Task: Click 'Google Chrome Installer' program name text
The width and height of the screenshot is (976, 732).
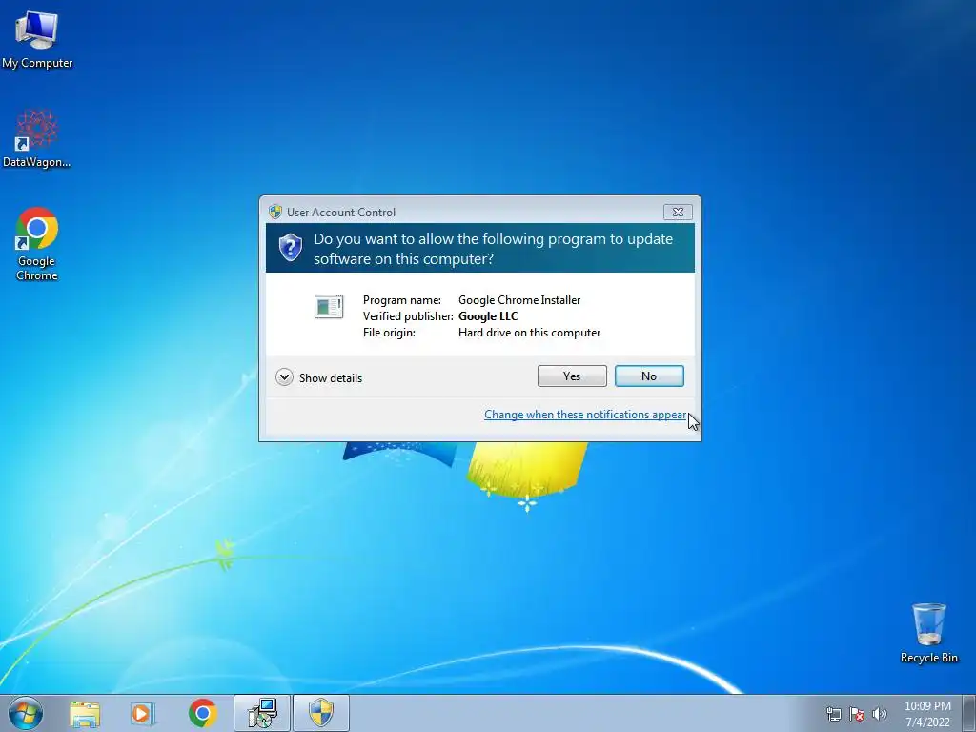Action: point(519,300)
